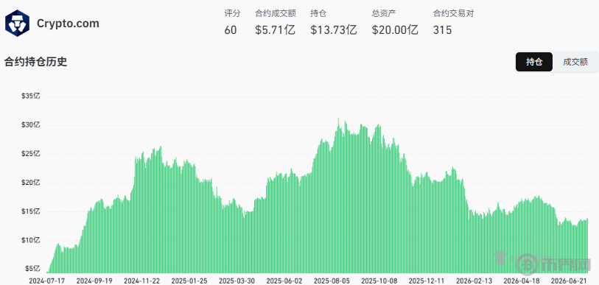
Task: Click the 2025-08-05 date label
Action: coord(332,281)
